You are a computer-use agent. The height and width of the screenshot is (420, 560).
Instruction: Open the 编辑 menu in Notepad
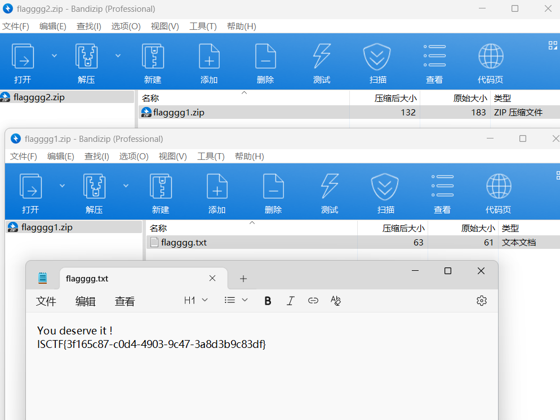[x=86, y=301]
